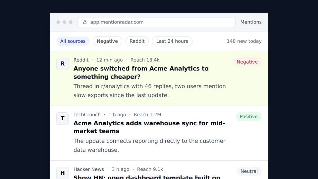Click the r/analytics thread summary text

tap(150, 91)
